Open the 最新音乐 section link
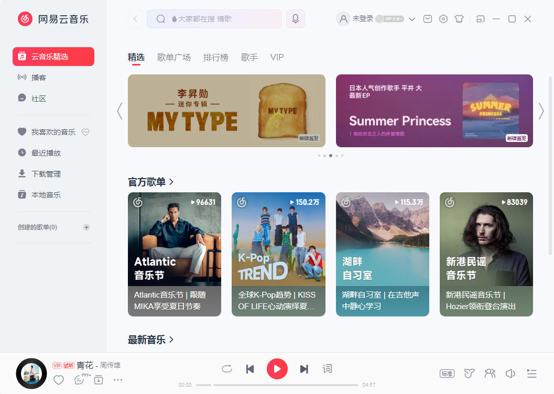 (x=152, y=340)
